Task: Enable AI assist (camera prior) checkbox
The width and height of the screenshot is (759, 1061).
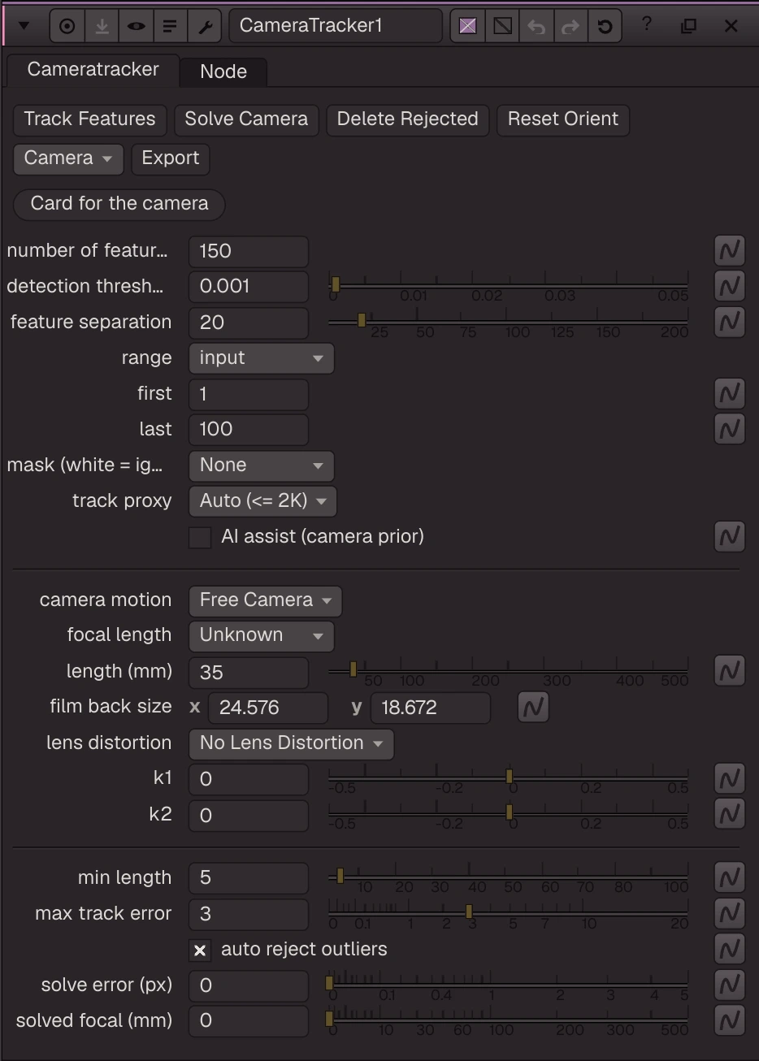Action: pos(200,538)
